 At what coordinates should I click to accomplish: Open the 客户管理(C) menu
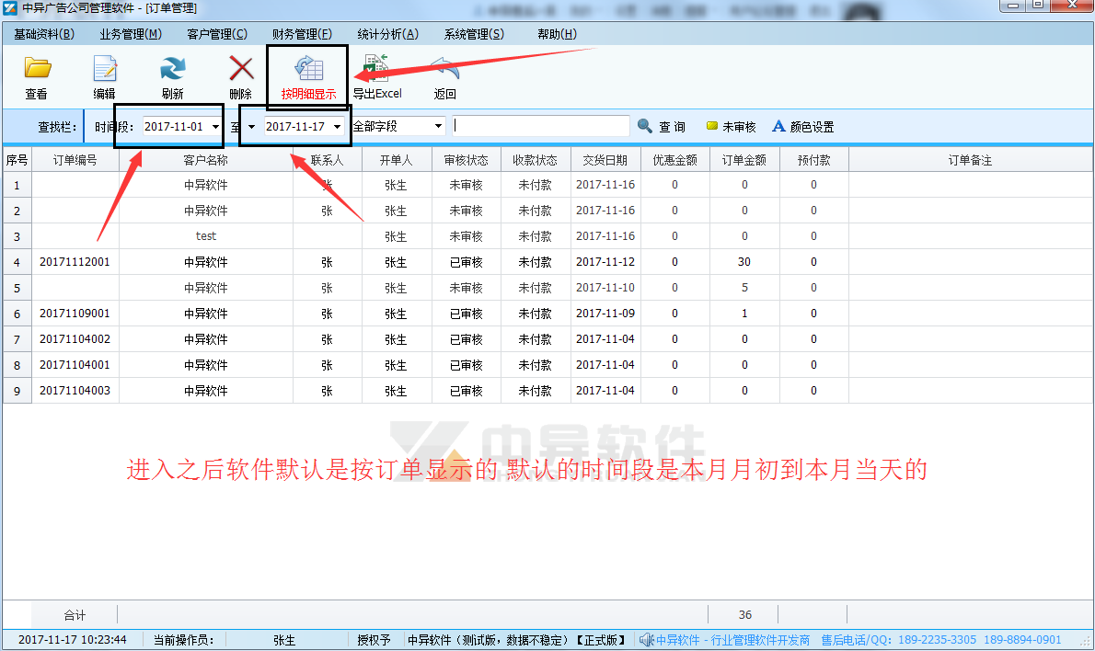217,34
